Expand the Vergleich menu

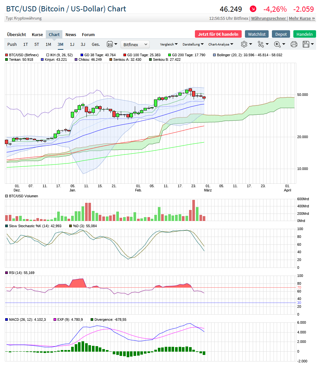pos(169,44)
